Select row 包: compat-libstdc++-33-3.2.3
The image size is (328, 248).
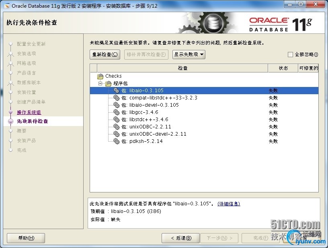[204, 98]
